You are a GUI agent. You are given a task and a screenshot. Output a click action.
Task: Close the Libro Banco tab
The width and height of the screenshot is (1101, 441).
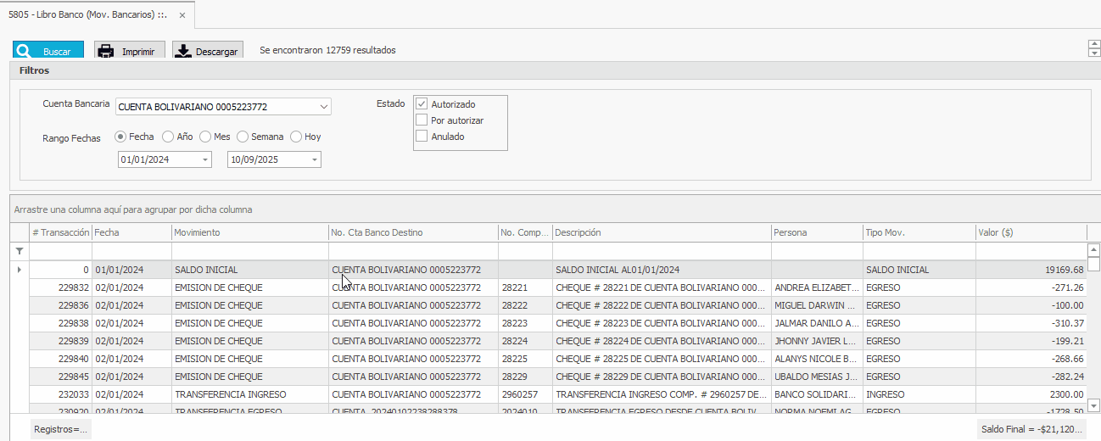point(182,15)
